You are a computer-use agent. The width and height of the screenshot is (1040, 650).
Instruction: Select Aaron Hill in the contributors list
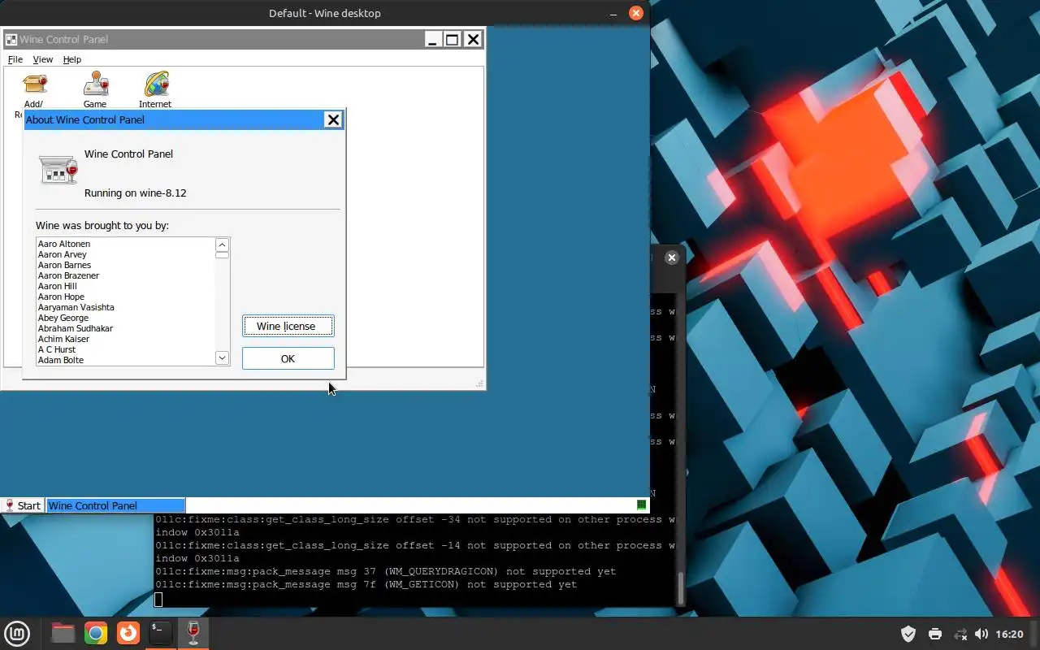(x=57, y=286)
